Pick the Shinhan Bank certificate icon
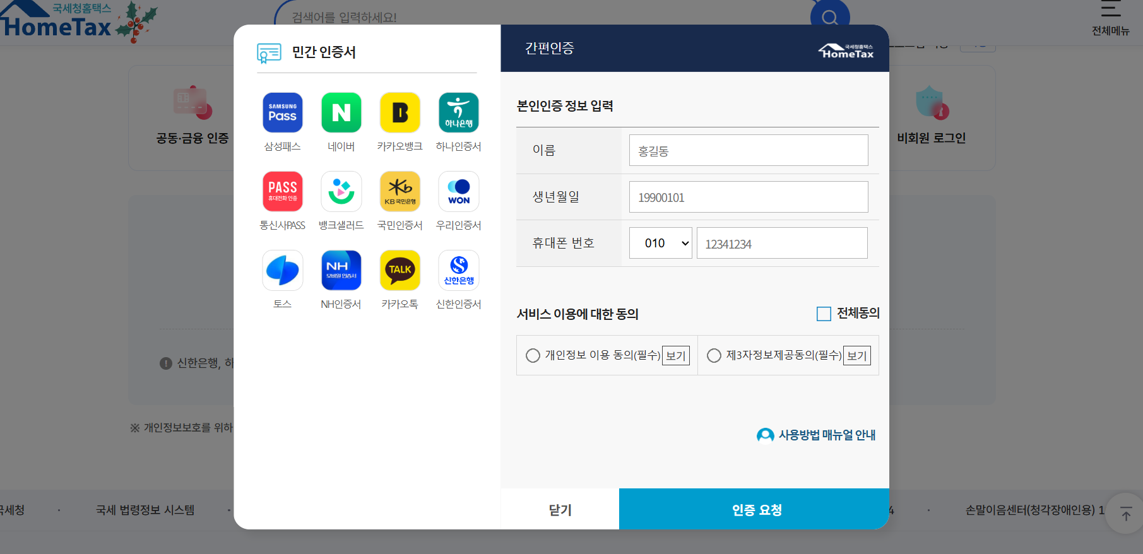Image resolution: width=1143 pixels, height=554 pixels. [459, 270]
